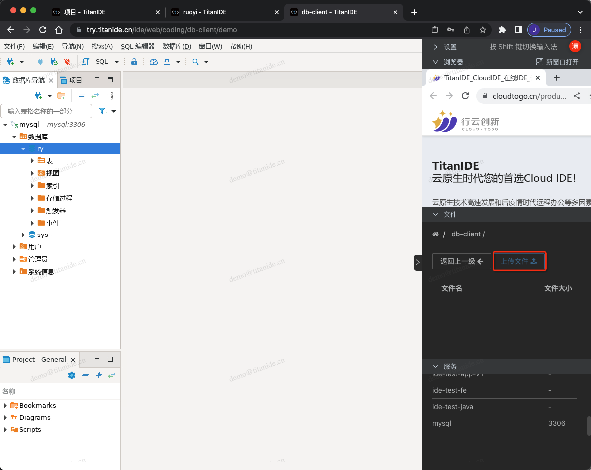Click the Reconnect plug icon in toolbar
The height and width of the screenshot is (470, 591).
tap(54, 62)
